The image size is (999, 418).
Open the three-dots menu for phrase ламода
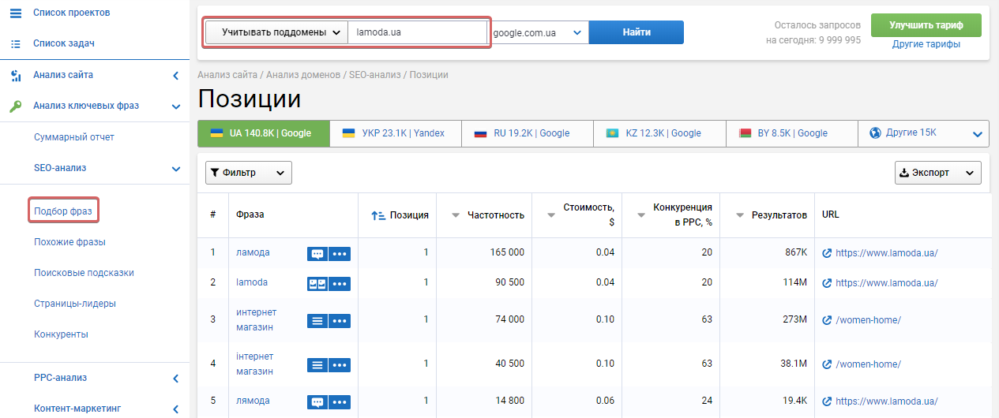(x=340, y=254)
